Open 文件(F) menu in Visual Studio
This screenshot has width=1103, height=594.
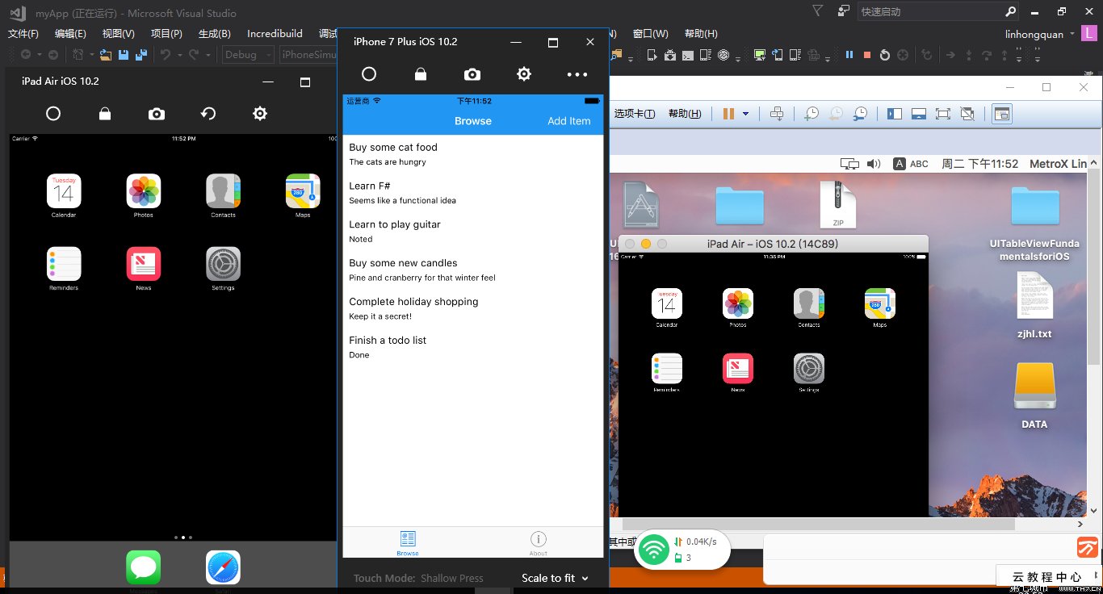tap(23, 34)
